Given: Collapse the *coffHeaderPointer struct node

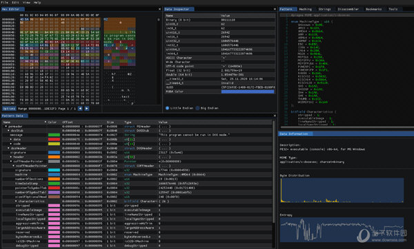Looking at the screenshot, I should pos(14,166).
